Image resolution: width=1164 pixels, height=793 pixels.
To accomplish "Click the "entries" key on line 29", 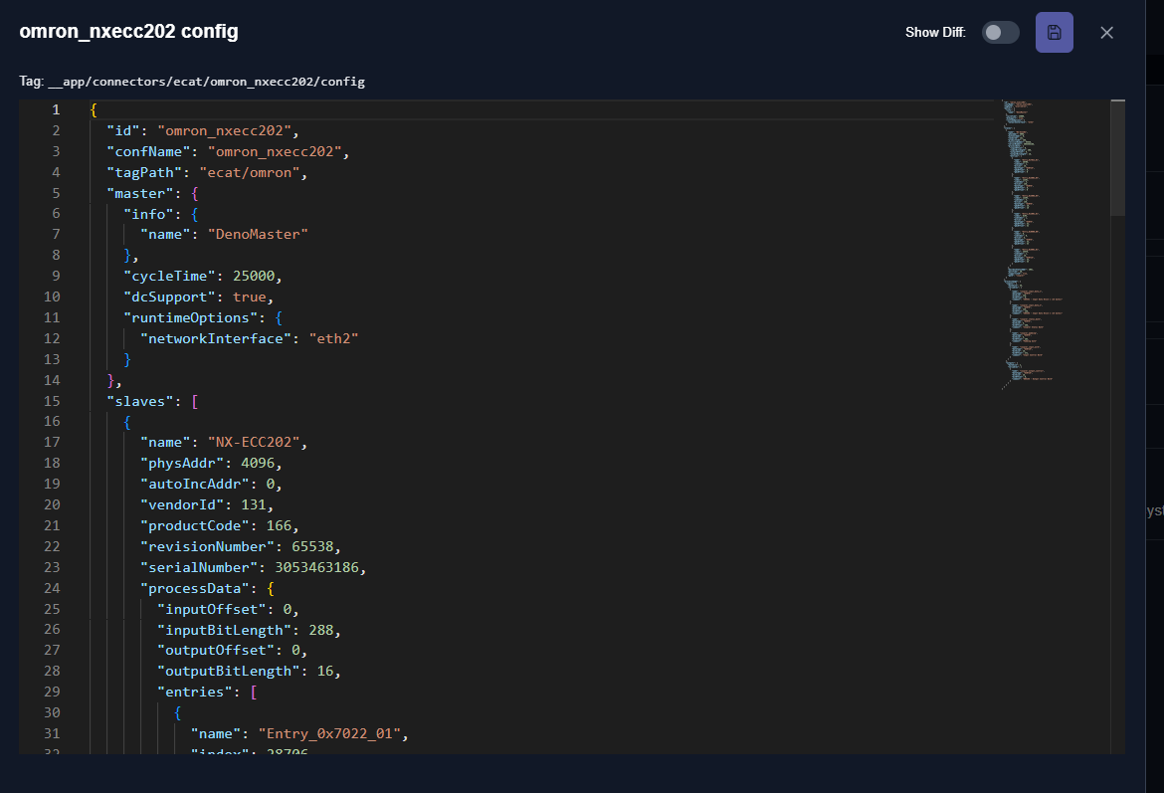I will point(194,692).
